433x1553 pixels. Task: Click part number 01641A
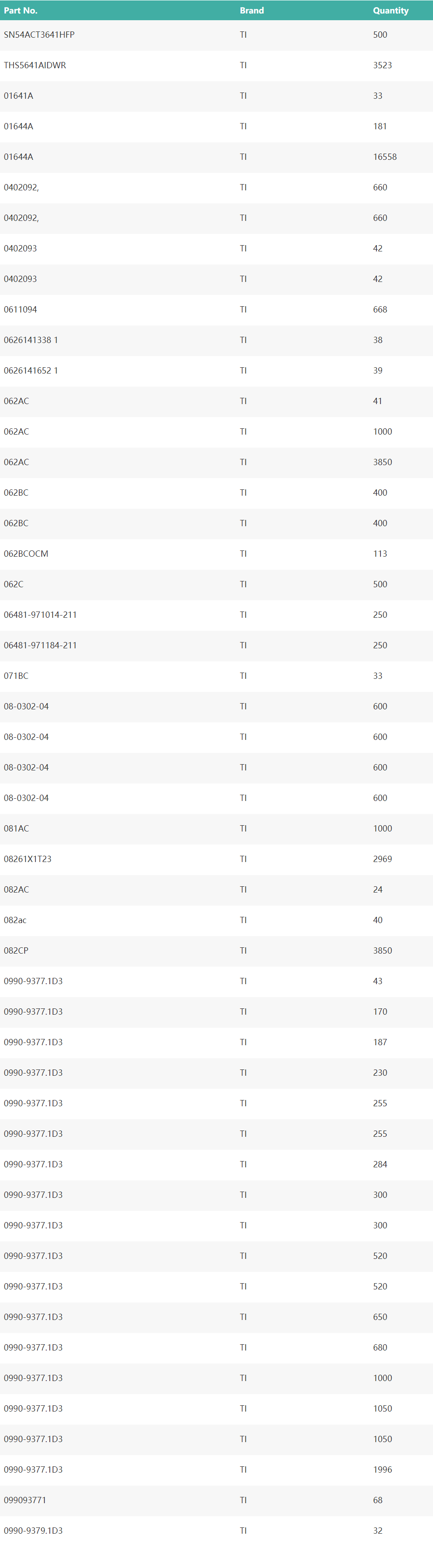(x=19, y=96)
